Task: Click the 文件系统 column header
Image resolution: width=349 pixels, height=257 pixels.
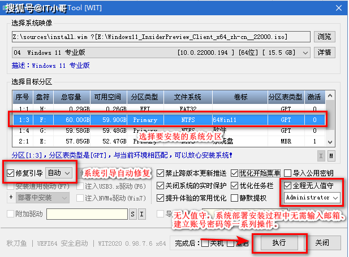Action: pyautogui.click(x=188, y=97)
